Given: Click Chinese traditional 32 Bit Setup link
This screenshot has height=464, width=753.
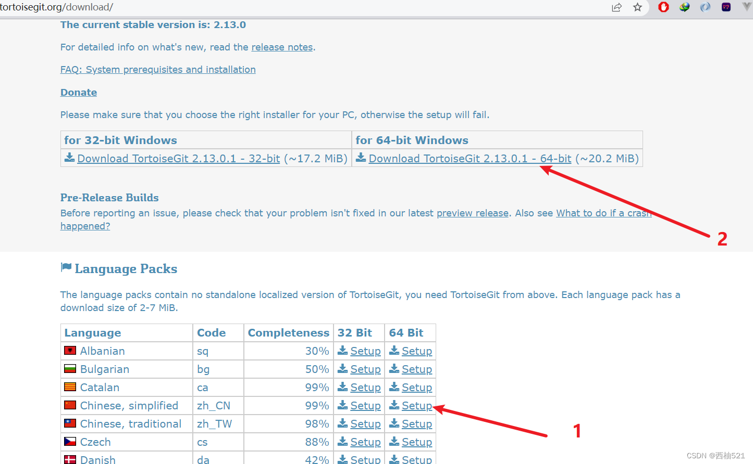Looking at the screenshot, I should point(365,424).
